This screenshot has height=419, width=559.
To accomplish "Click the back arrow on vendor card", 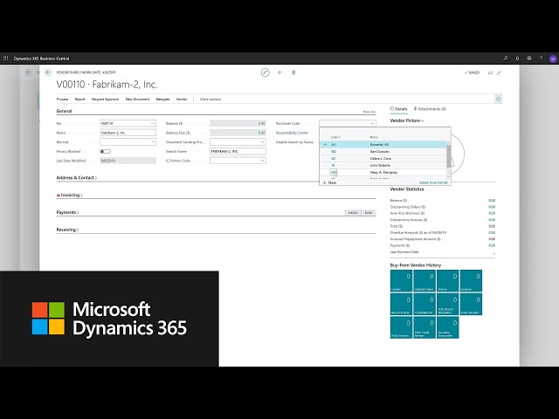I will [48, 72].
